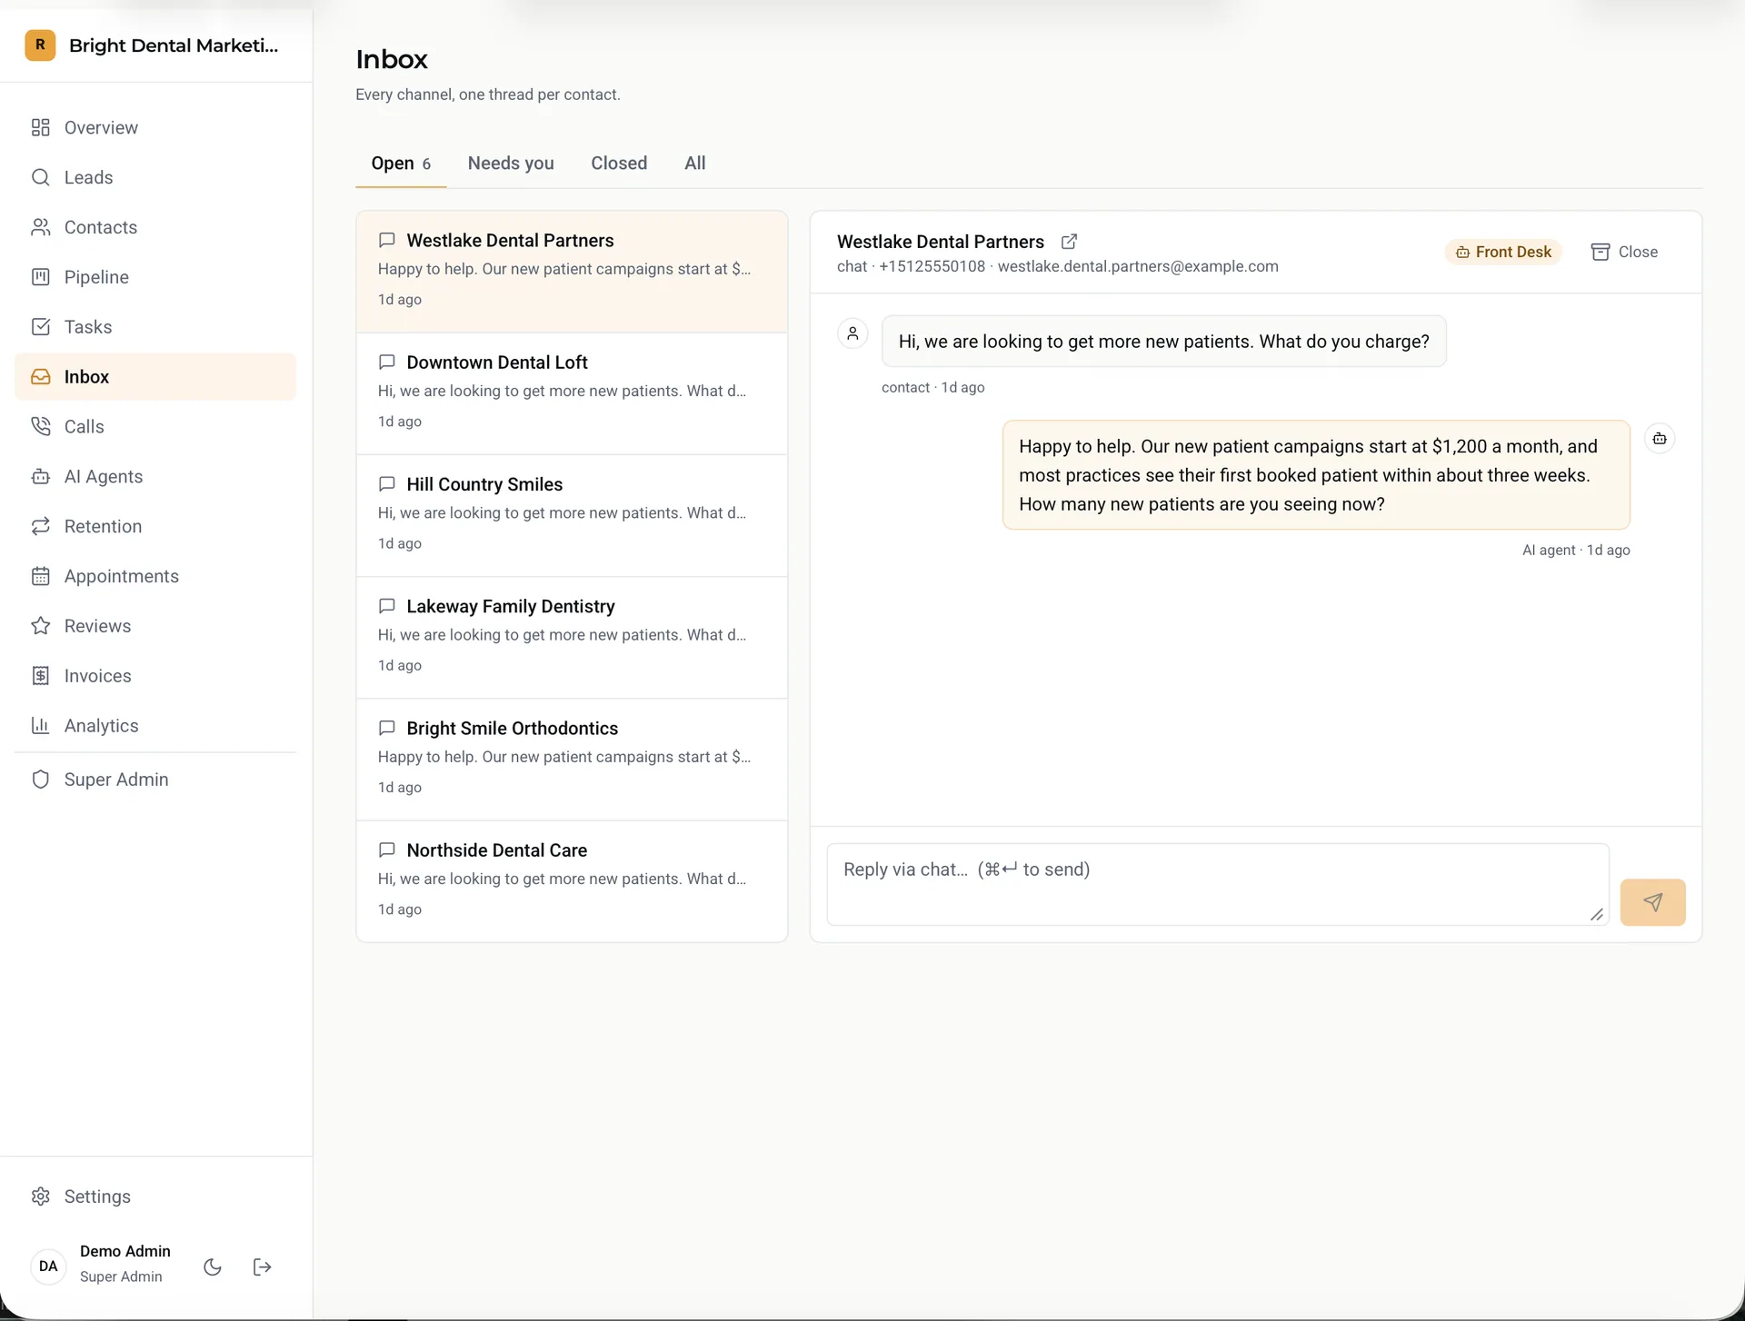This screenshot has height=1321, width=1745.
Task: Click the Bright Dental Marketing workspace name
Action: pos(174,45)
